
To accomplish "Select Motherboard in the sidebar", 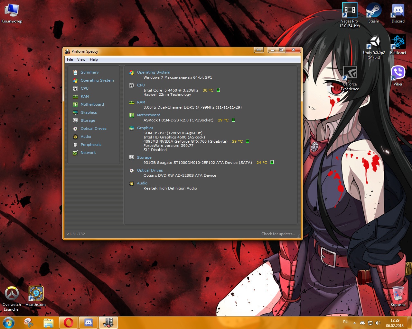I will pyautogui.click(x=92, y=104).
